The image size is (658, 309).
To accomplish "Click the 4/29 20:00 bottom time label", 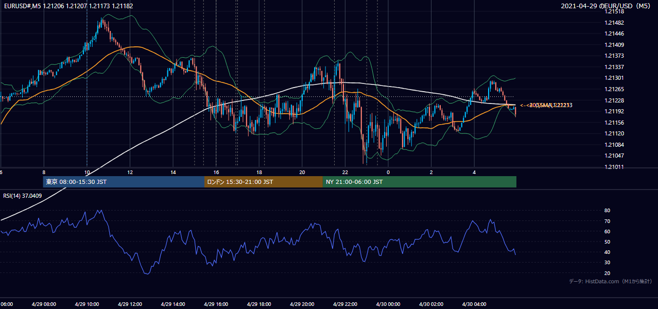I will [x=302, y=304].
